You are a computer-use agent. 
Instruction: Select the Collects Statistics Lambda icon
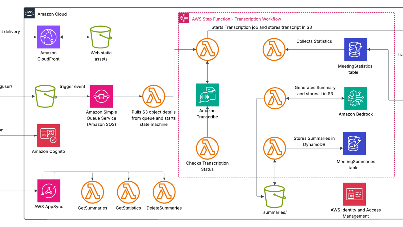click(274, 49)
